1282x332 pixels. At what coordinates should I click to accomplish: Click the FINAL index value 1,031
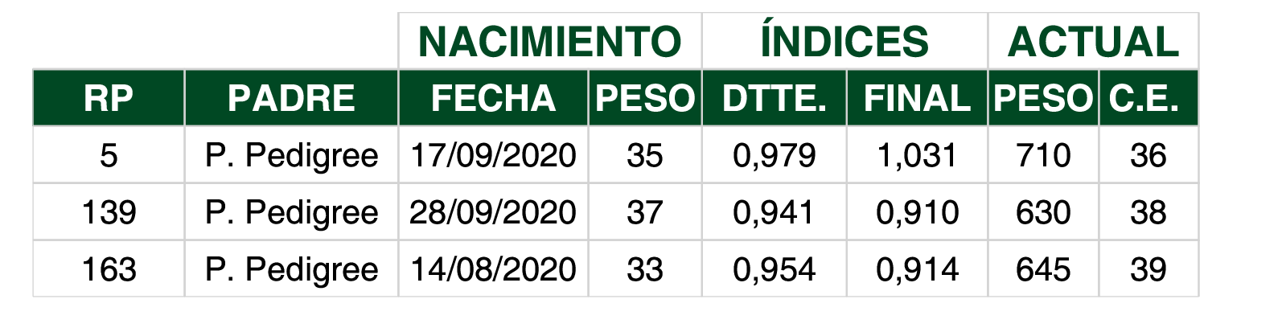click(917, 155)
